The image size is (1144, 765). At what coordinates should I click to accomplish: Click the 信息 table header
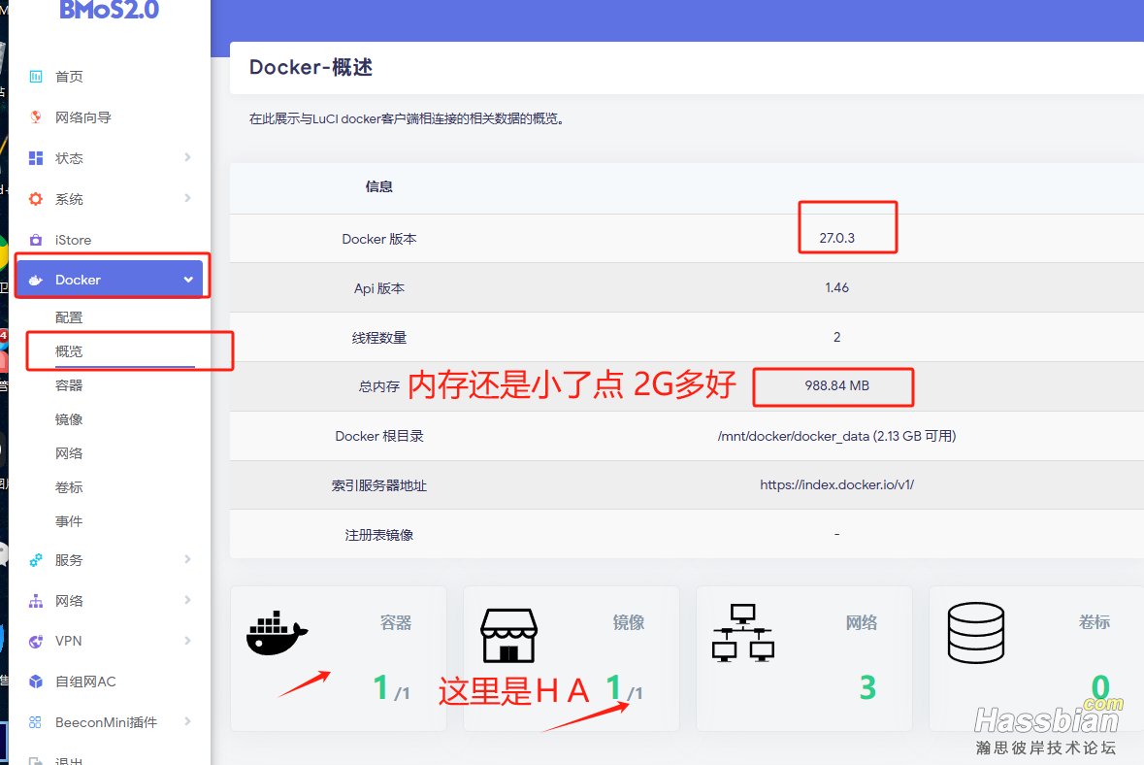378,186
